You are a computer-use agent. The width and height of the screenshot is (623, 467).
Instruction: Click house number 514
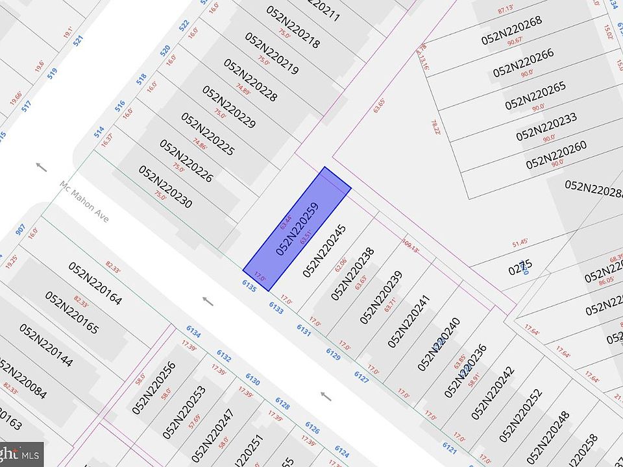coord(99,132)
